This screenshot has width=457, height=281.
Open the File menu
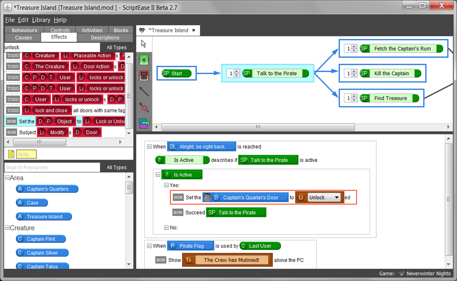tap(10, 20)
